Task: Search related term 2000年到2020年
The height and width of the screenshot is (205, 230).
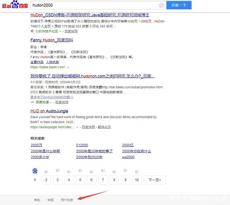Action: (89, 157)
